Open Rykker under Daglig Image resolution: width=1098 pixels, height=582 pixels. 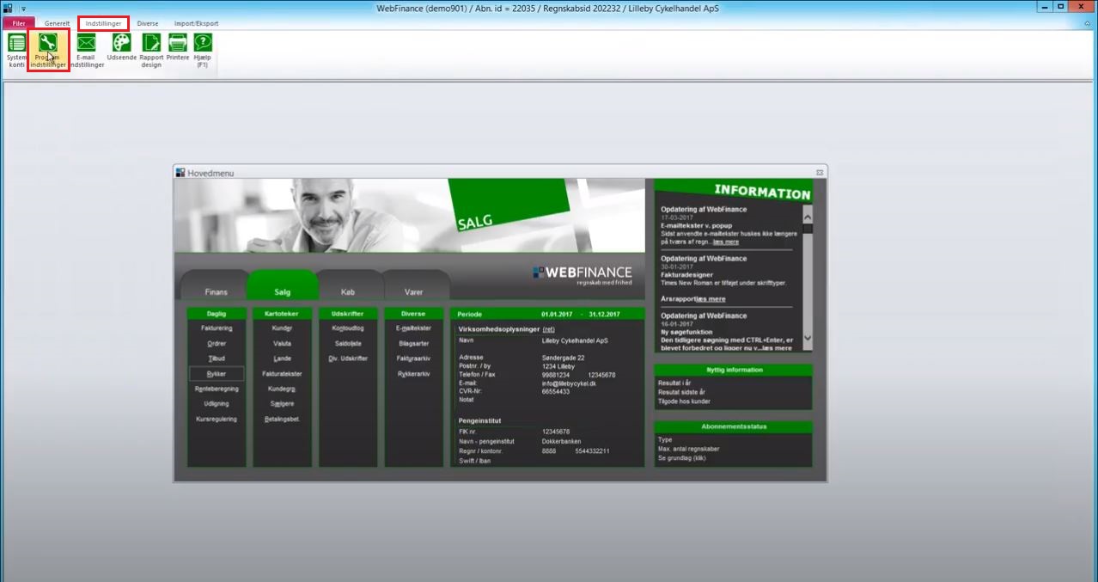coord(217,374)
